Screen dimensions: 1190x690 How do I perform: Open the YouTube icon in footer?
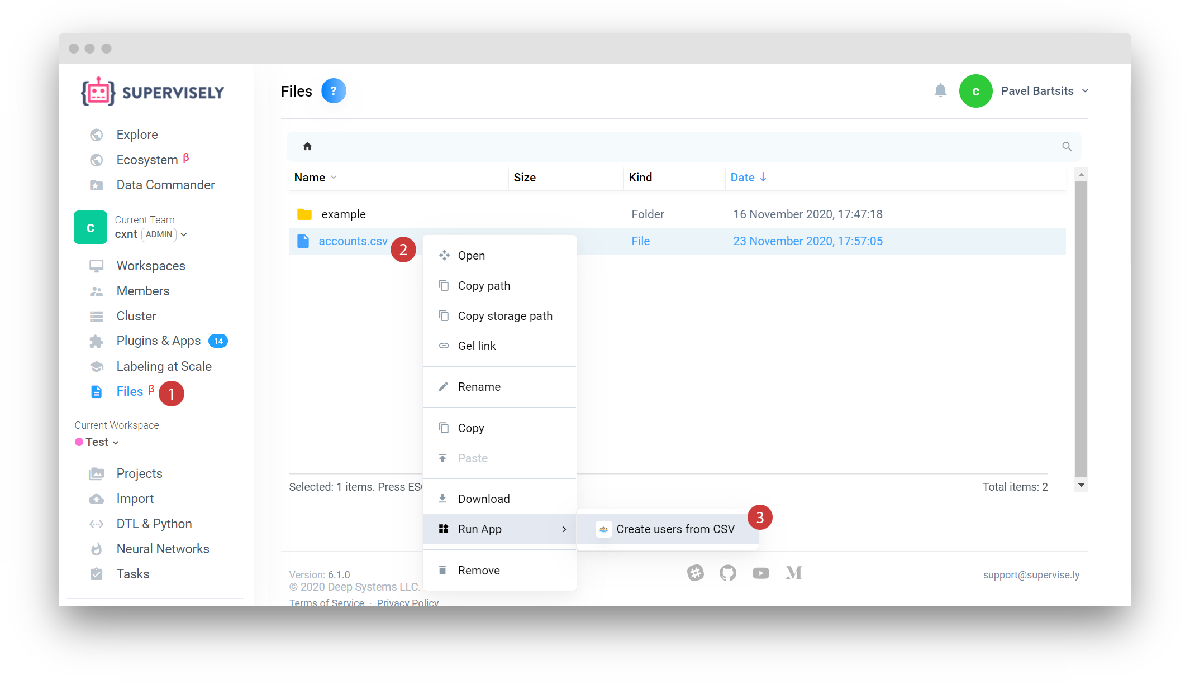(760, 573)
